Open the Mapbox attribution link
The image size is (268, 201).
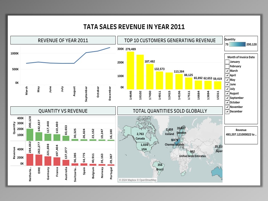(x=128, y=180)
